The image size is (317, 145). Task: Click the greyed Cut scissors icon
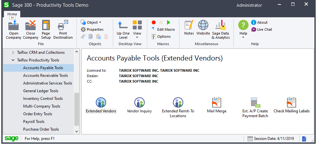[x=83, y=36]
